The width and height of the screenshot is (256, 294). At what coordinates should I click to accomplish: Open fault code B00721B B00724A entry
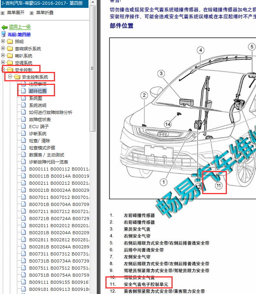(59, 219)
